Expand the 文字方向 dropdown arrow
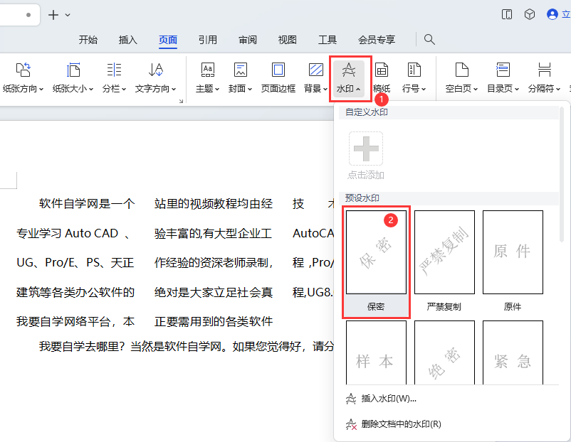Screen dimensions: 571x442 tap(174, 89)
